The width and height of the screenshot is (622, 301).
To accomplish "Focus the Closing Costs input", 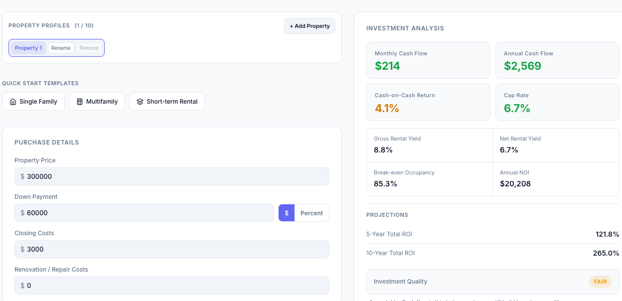I will point(171,249).
